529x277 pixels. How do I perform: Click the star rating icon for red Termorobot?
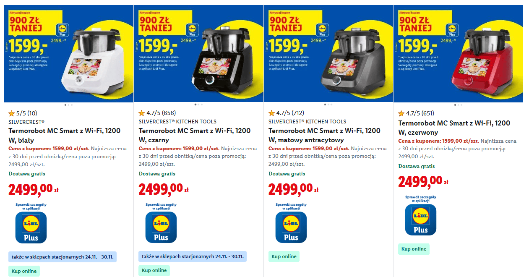tap(401, 113)
